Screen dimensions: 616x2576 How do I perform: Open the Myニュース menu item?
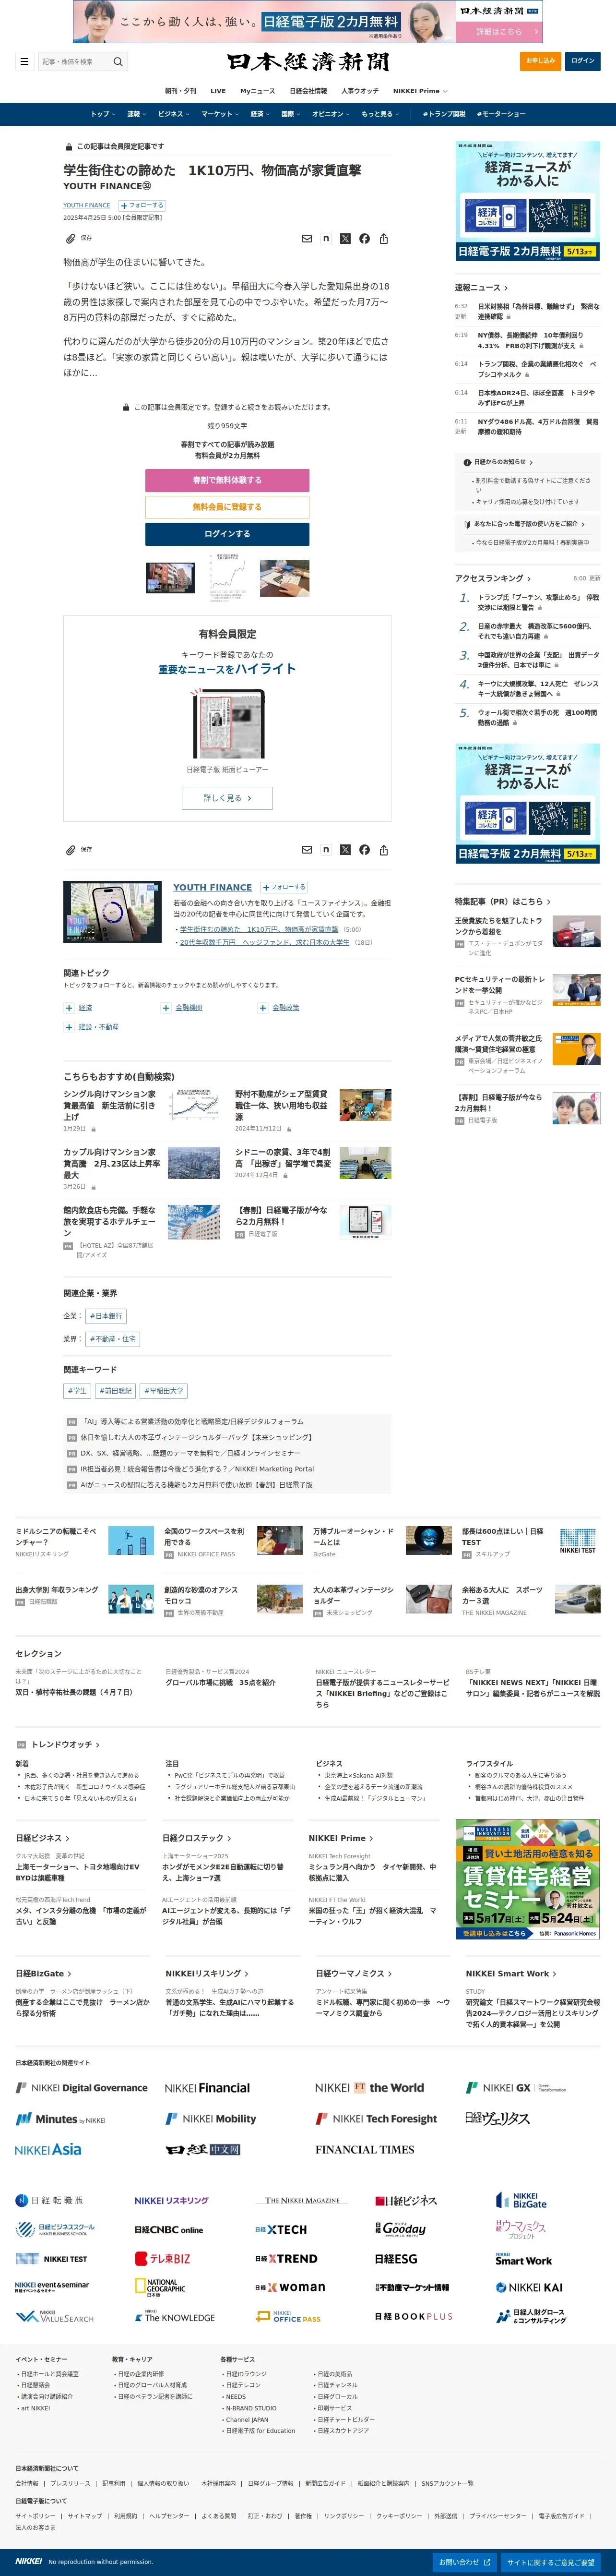click(257, 91)
